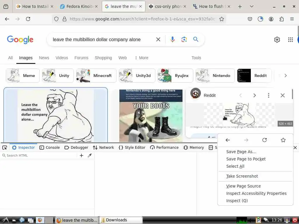Select the Meme filter chip
Image resolution: width=299 pixels, height=224 pixels.
[x=23, y=76]
